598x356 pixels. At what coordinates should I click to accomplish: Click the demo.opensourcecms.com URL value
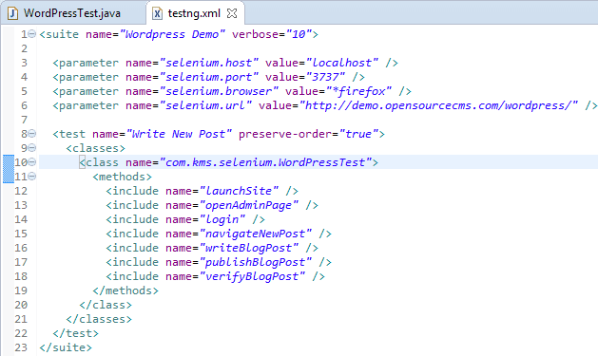click(438, 105)
